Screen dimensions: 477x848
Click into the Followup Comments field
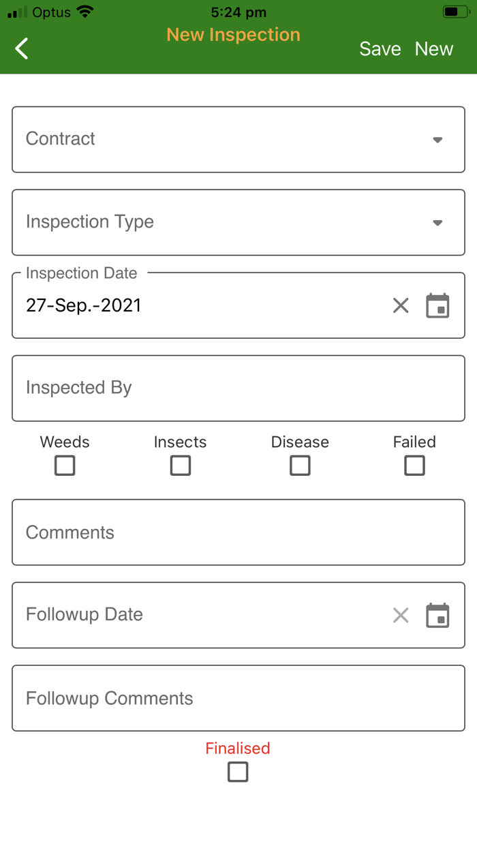pyautogui.click(x=238, y=698)
